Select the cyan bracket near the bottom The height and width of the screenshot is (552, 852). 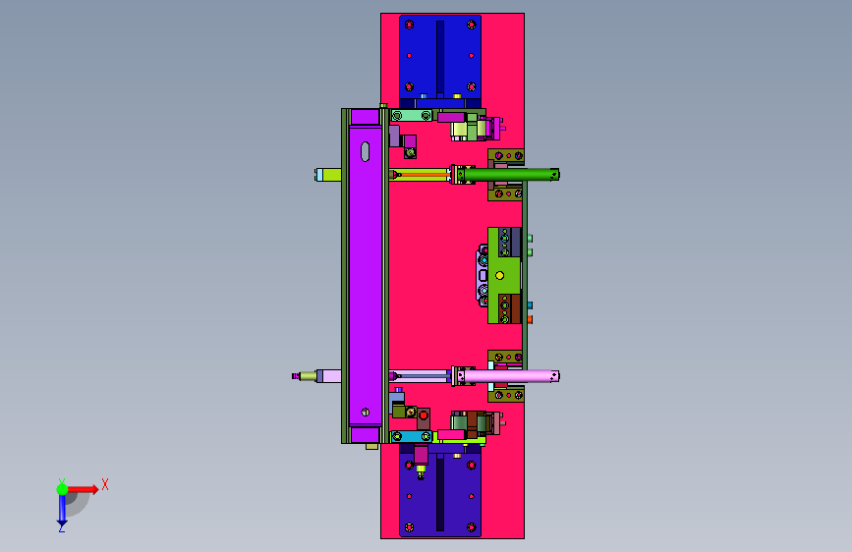pos(412,436)
